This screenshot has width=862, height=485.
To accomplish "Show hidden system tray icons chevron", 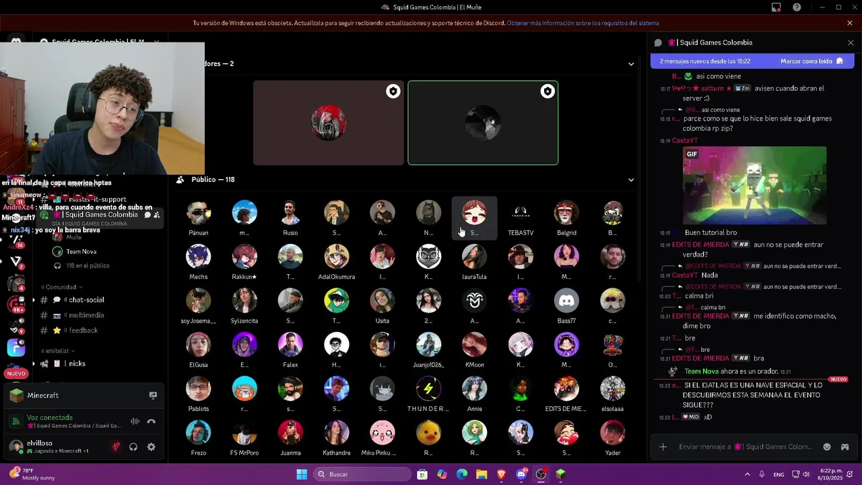I will click(x=747, y=474).
